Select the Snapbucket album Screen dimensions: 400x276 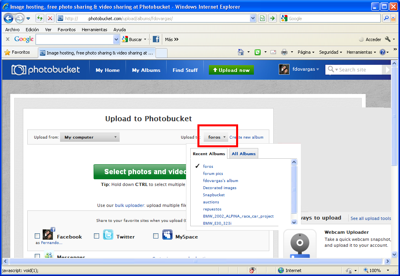pos(214,195)
